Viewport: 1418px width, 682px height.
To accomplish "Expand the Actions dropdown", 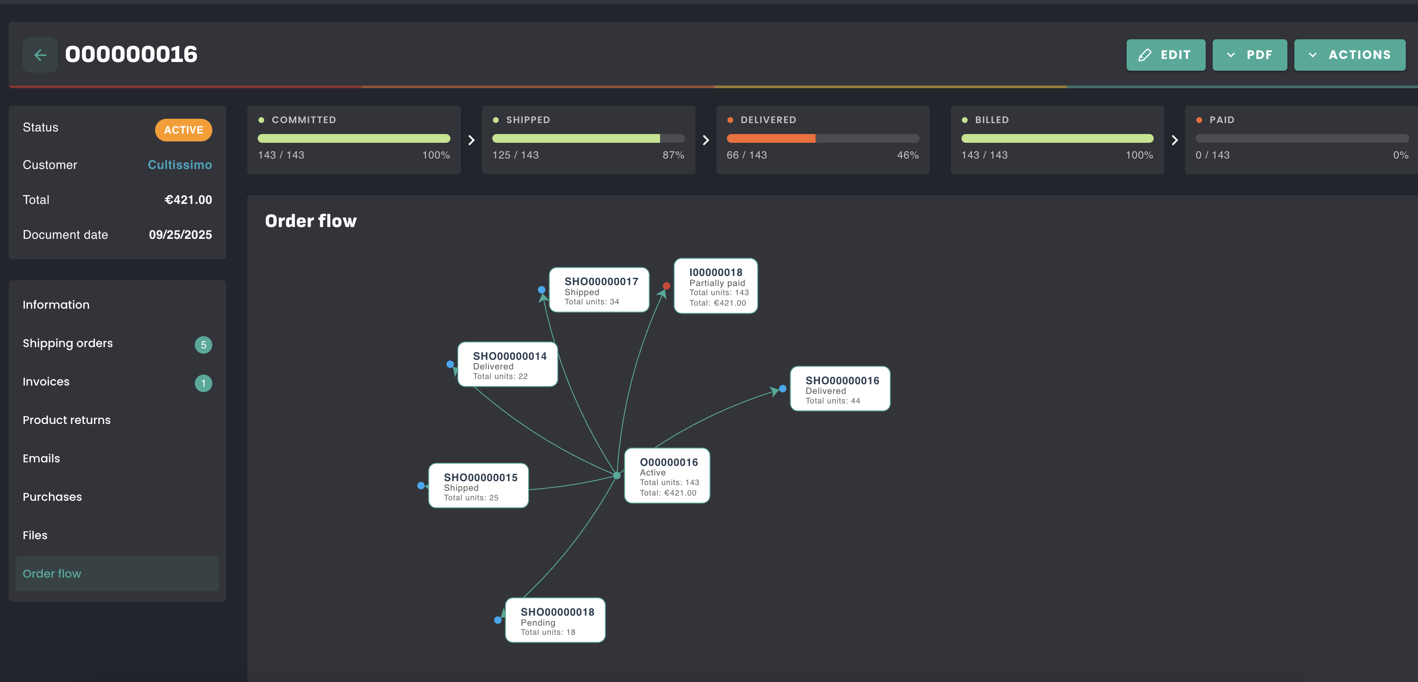I will (x=1349, y=55).
